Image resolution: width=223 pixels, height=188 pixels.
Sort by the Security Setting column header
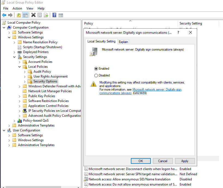tap(198, 23)
